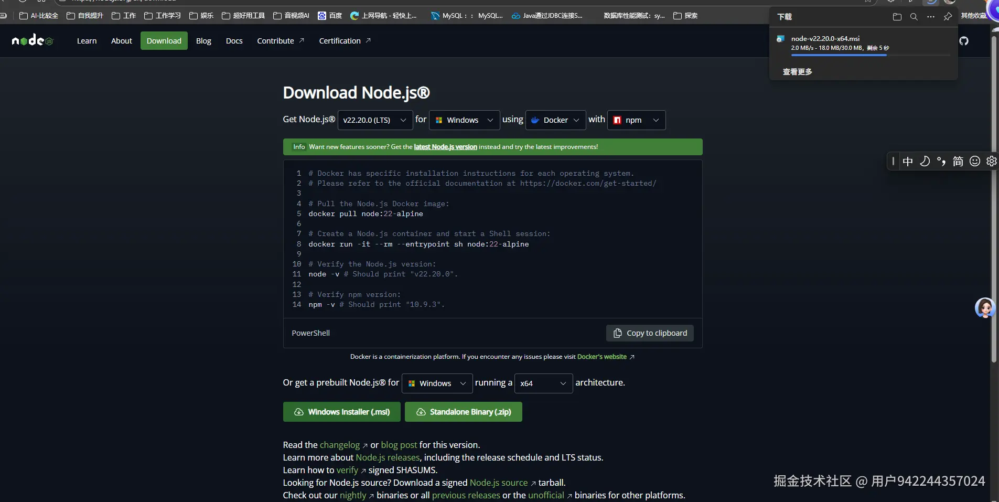This screenshot has width=999, height=502.
Task: Open the 娱乐 bookmark folder
Action: point(201,16)
